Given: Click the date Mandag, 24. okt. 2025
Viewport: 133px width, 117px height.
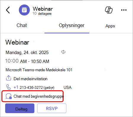Looking at the screenshot, I should (x=27, y=53).
